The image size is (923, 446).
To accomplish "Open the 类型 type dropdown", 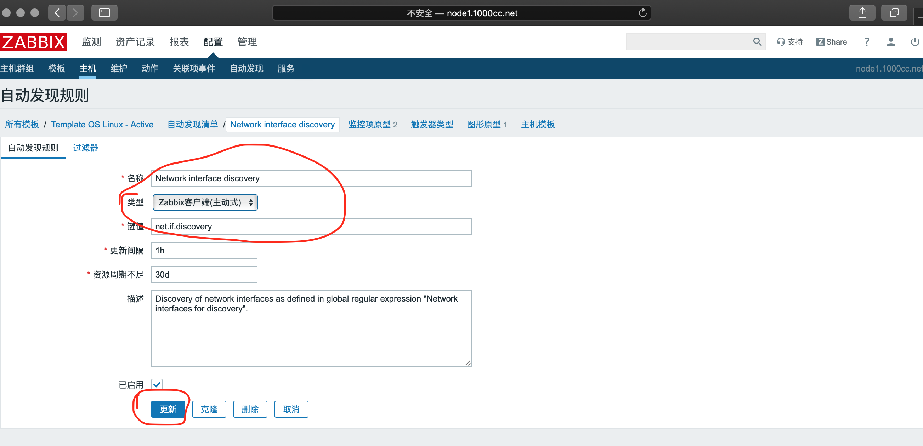I will pyautogui.click(x=205, y=202).
